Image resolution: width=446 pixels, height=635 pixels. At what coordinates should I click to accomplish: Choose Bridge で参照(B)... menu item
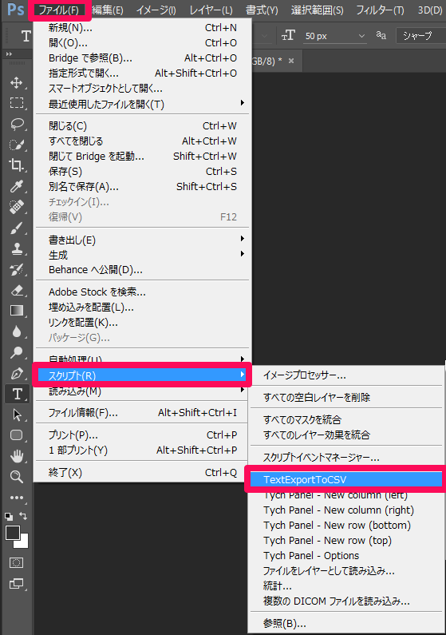[x=142, y=58]
